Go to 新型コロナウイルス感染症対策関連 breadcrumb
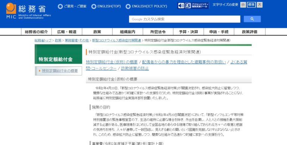 pos(117,40)
